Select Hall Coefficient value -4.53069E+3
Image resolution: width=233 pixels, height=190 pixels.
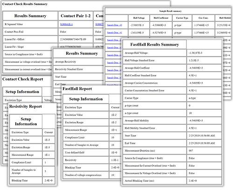coord(159,25)
